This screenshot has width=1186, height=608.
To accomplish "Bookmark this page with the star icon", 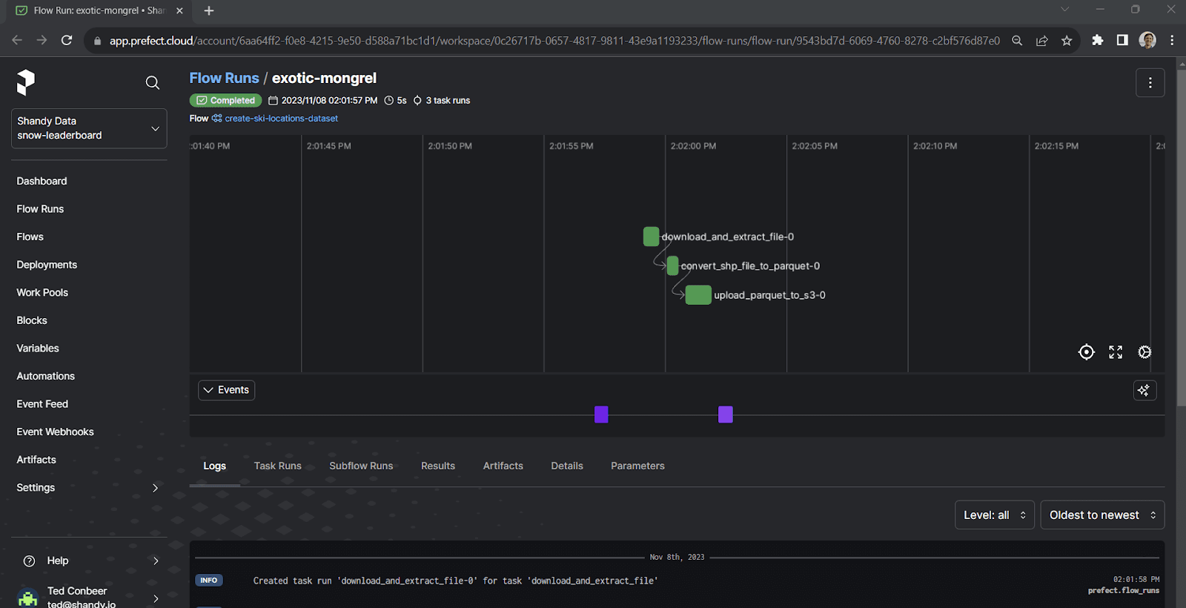I will 1067,41.
